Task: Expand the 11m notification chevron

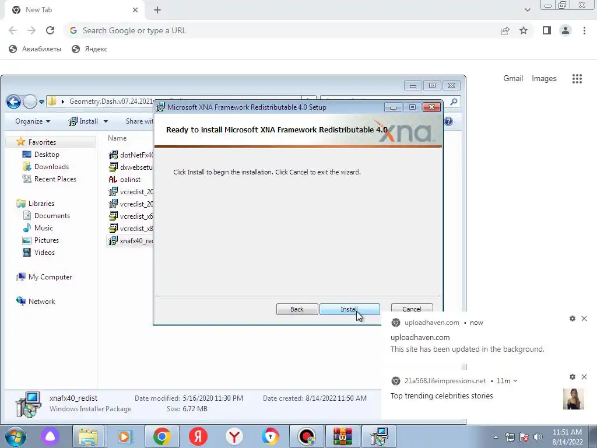Action: tap(515, 381)
